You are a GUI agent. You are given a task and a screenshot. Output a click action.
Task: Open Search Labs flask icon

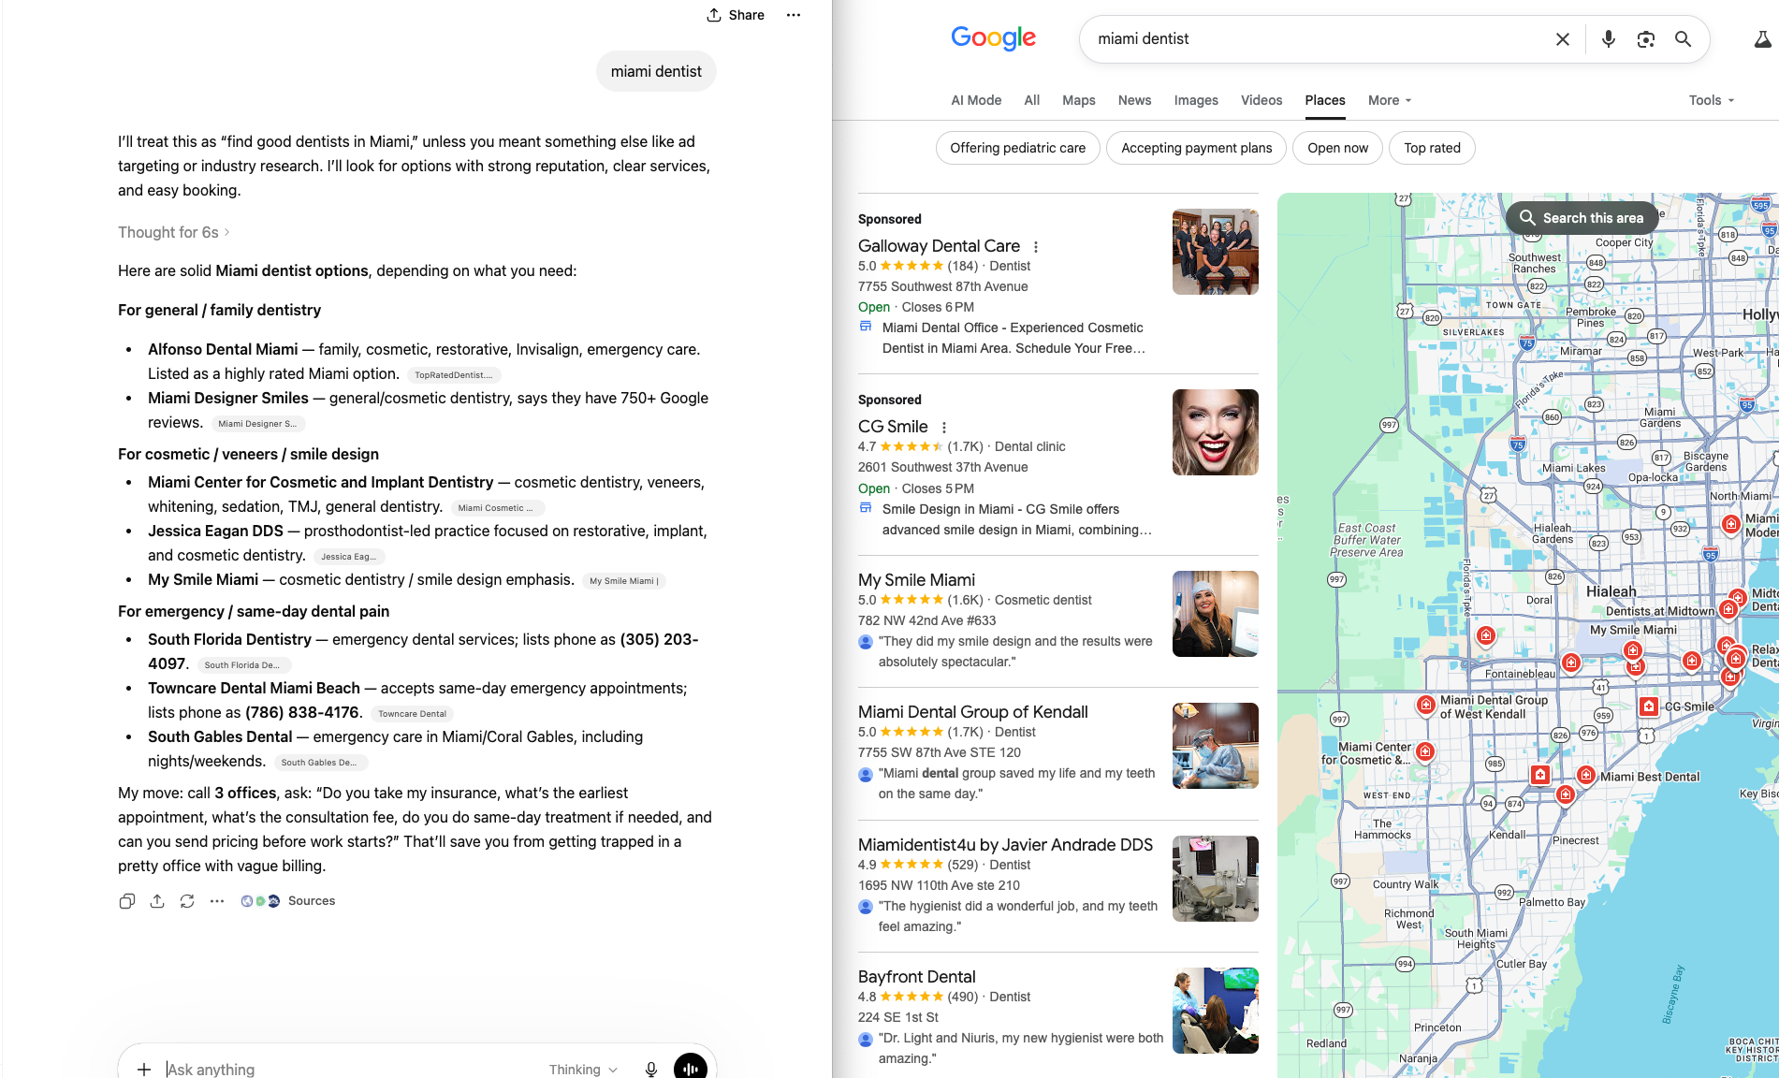(x=1762, y=39)
